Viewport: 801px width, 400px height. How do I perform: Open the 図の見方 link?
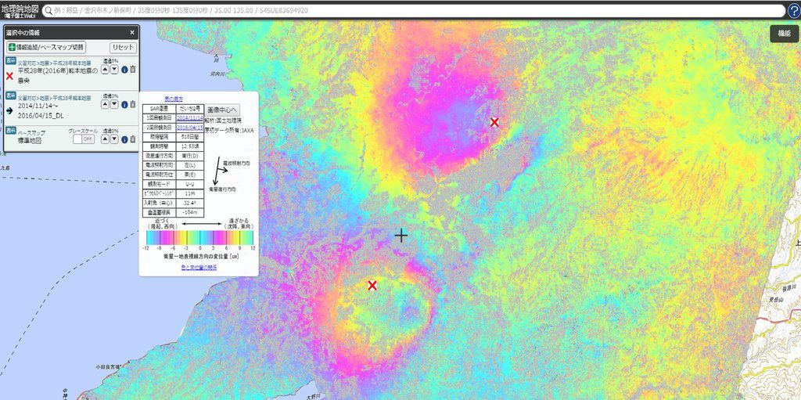point(174,99)
